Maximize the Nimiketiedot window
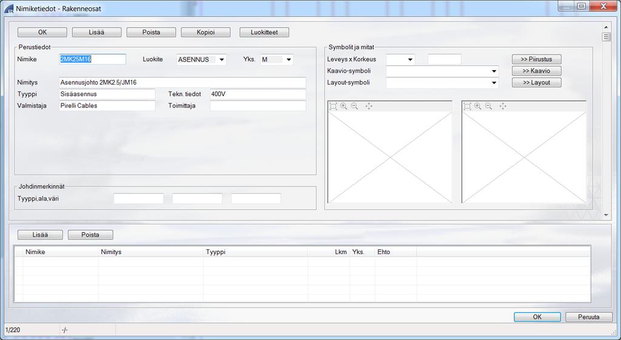 [x=582, y=6]
